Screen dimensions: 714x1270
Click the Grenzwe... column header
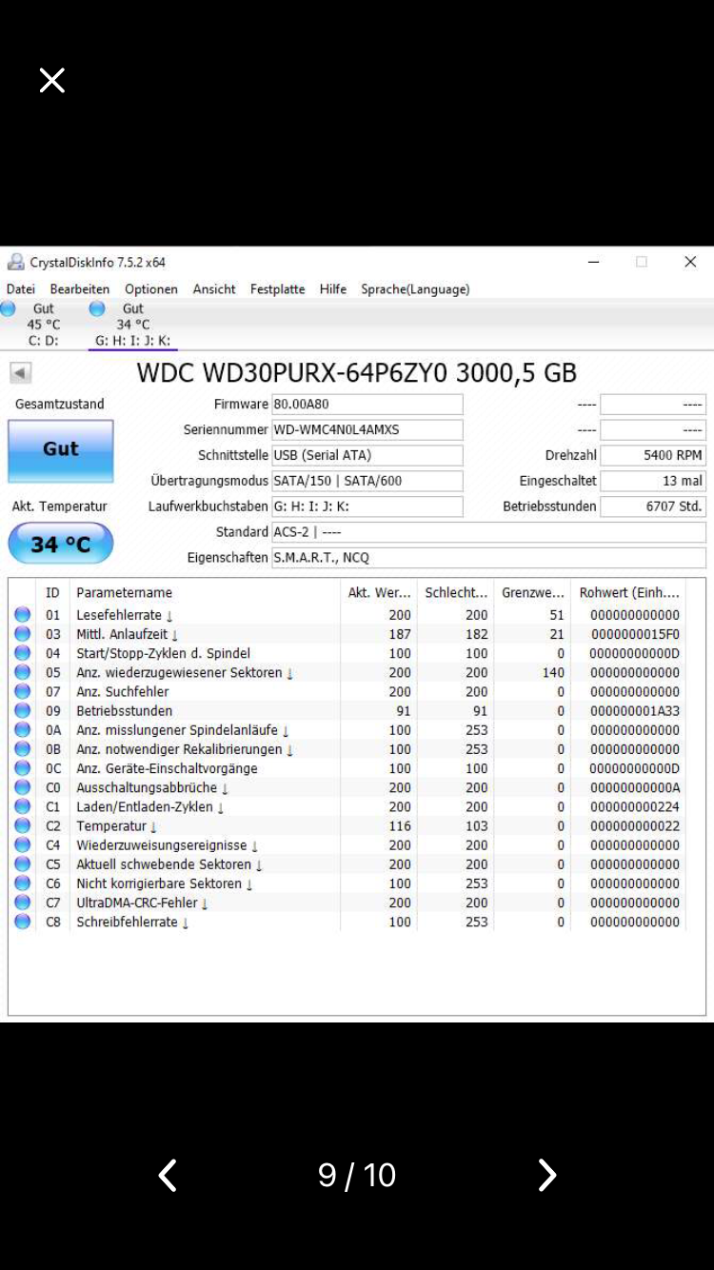[532, 593]
